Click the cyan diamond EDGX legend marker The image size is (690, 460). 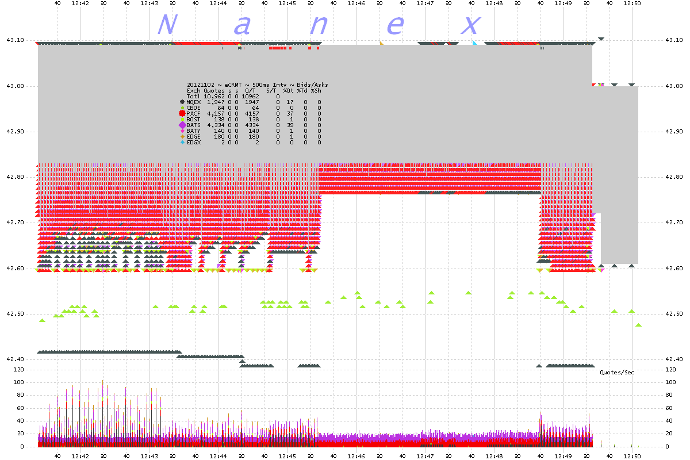pos(182,142)
